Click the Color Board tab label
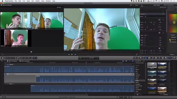The height and width of the screenshot is (99, 177). 157,5
